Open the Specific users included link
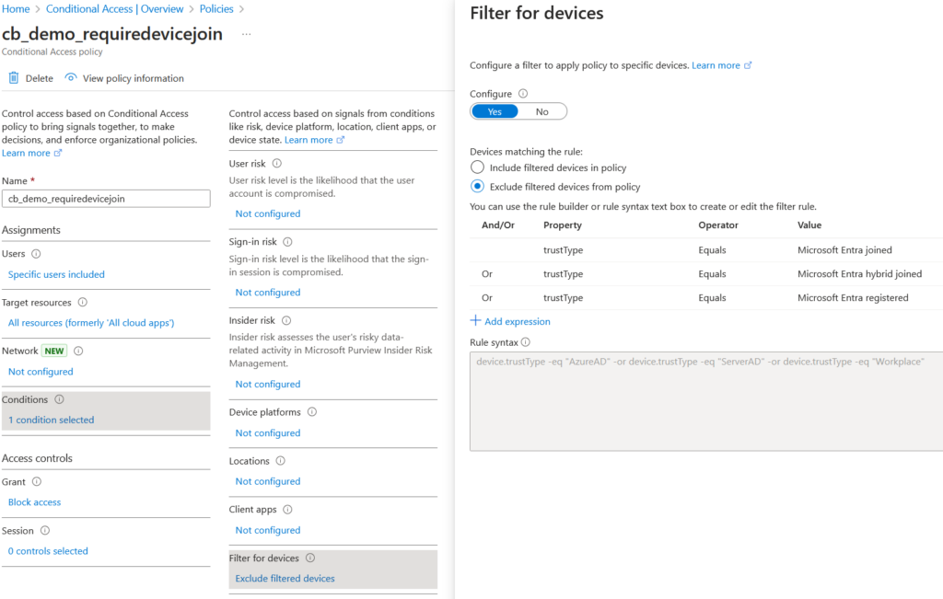The image size is (943, 599). (x=55, y=273)
